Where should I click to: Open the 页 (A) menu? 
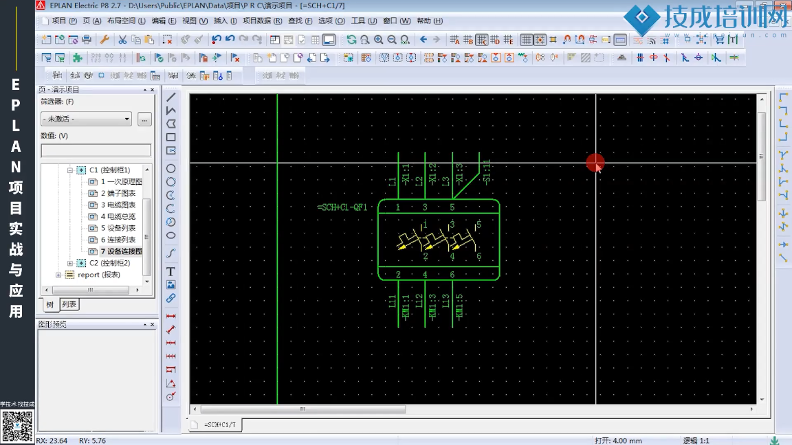coord(92,21)
